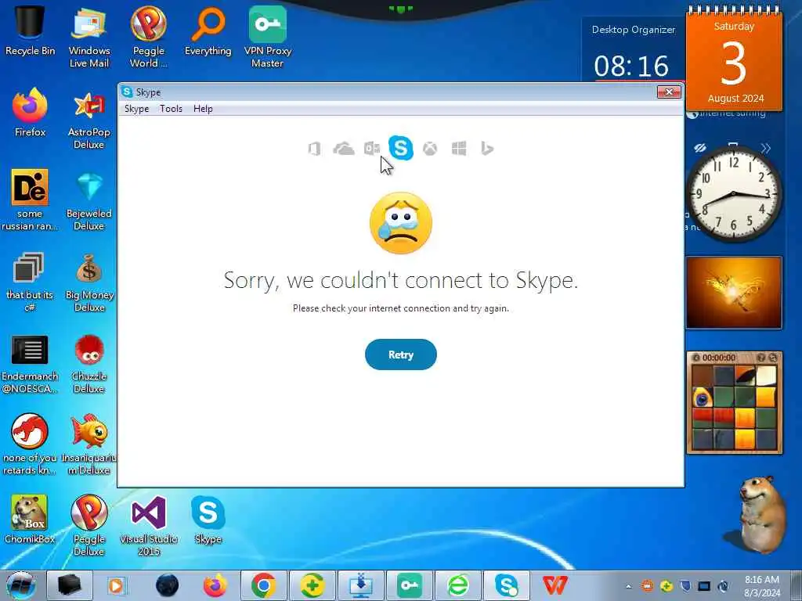Click the Retry button
Screen dimensions: 802x601
coord(401,354)
